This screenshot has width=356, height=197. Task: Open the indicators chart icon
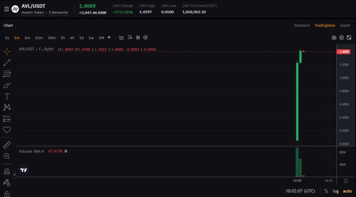pos(122,38)
